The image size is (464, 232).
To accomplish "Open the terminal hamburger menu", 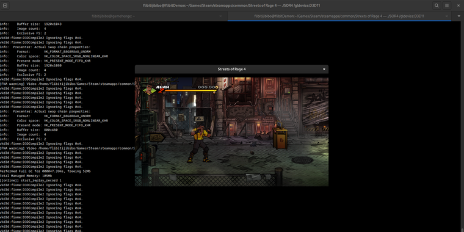I will point(447,5).
